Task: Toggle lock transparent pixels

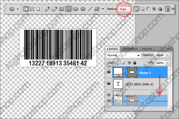Action: click(x=119, y=63)
